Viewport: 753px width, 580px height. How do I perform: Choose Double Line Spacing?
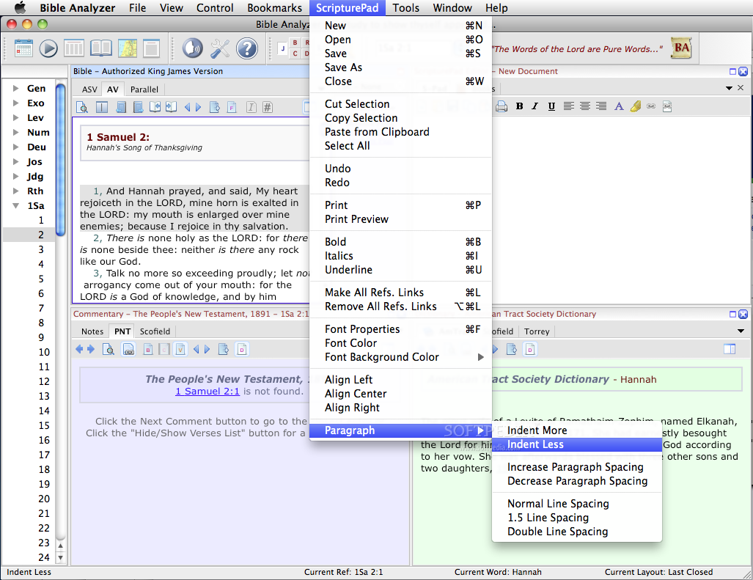coord(577,532)
